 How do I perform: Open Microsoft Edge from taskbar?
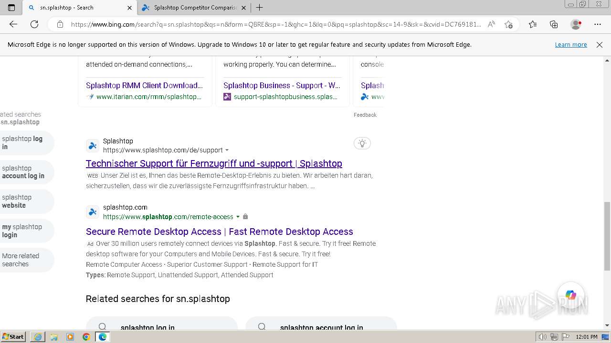point(103,337)
